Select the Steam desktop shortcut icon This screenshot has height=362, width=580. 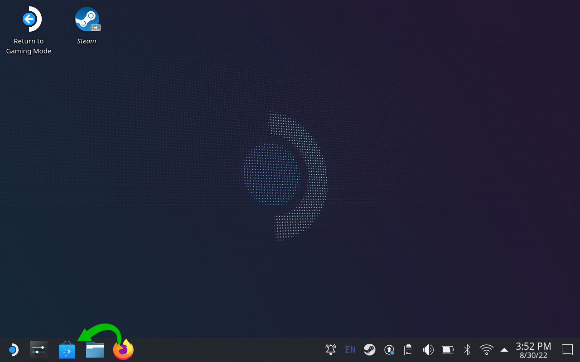point(87,20)
